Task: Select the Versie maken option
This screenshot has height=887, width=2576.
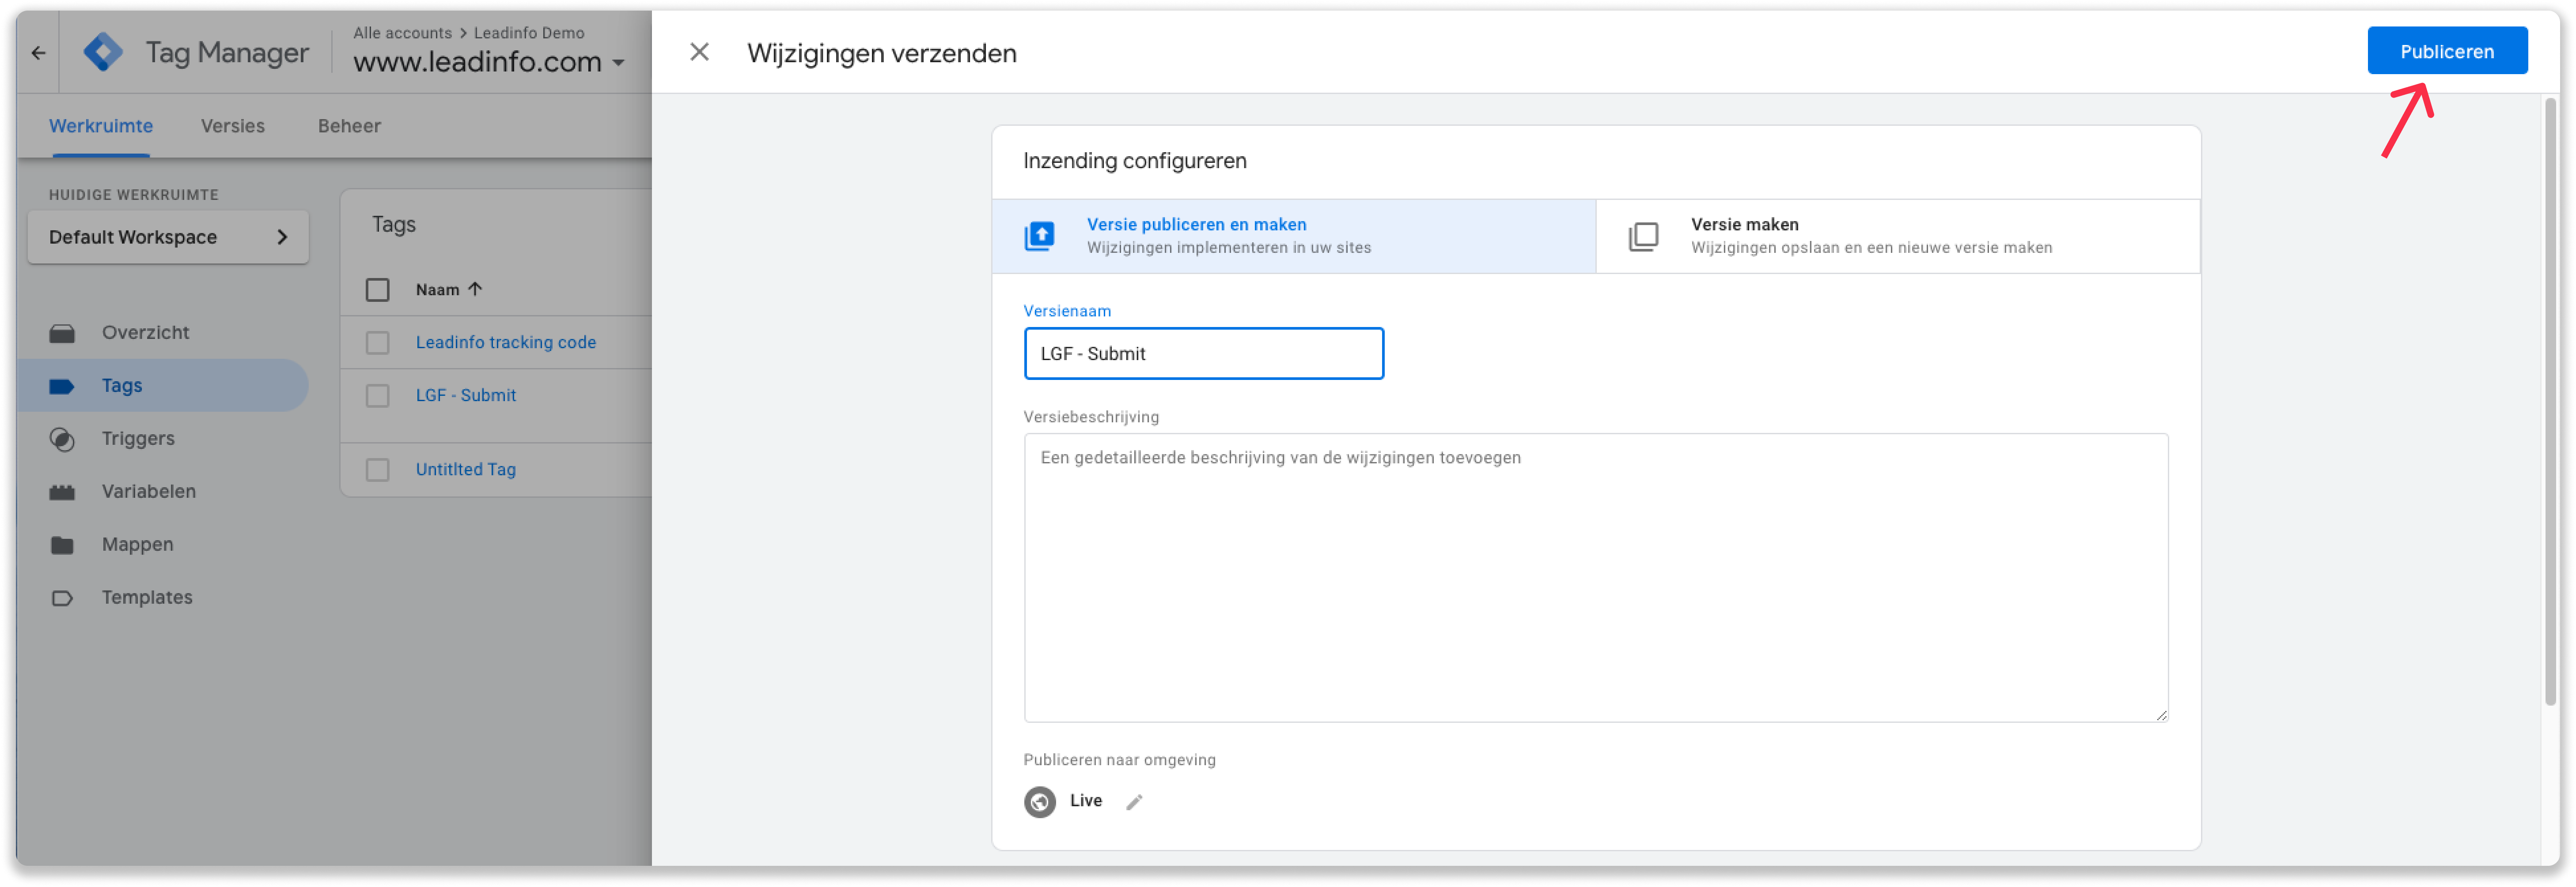Action: pyautogui.click(x=1897, y=236)
